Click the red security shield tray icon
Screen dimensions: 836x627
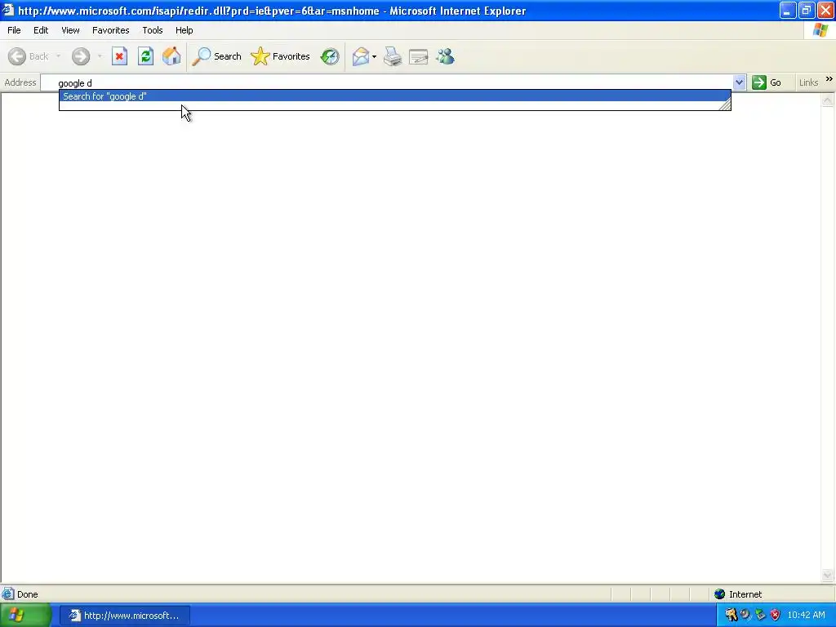(x=776, y=616)
